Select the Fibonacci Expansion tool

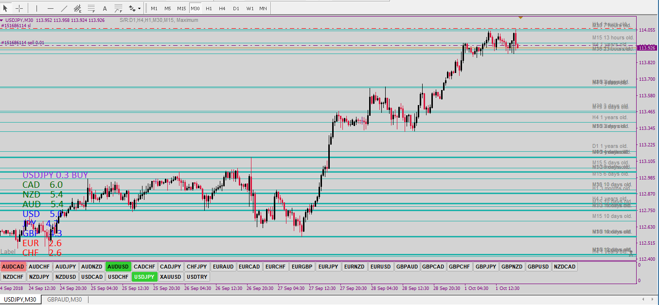[118, 8]
